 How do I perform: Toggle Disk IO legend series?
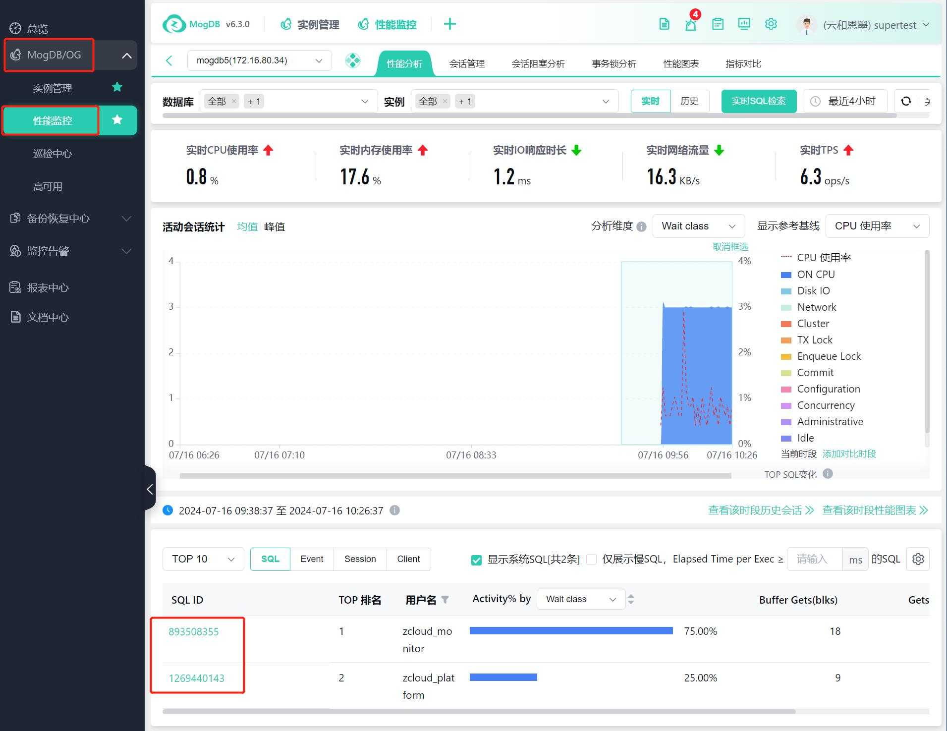point(805,290)
